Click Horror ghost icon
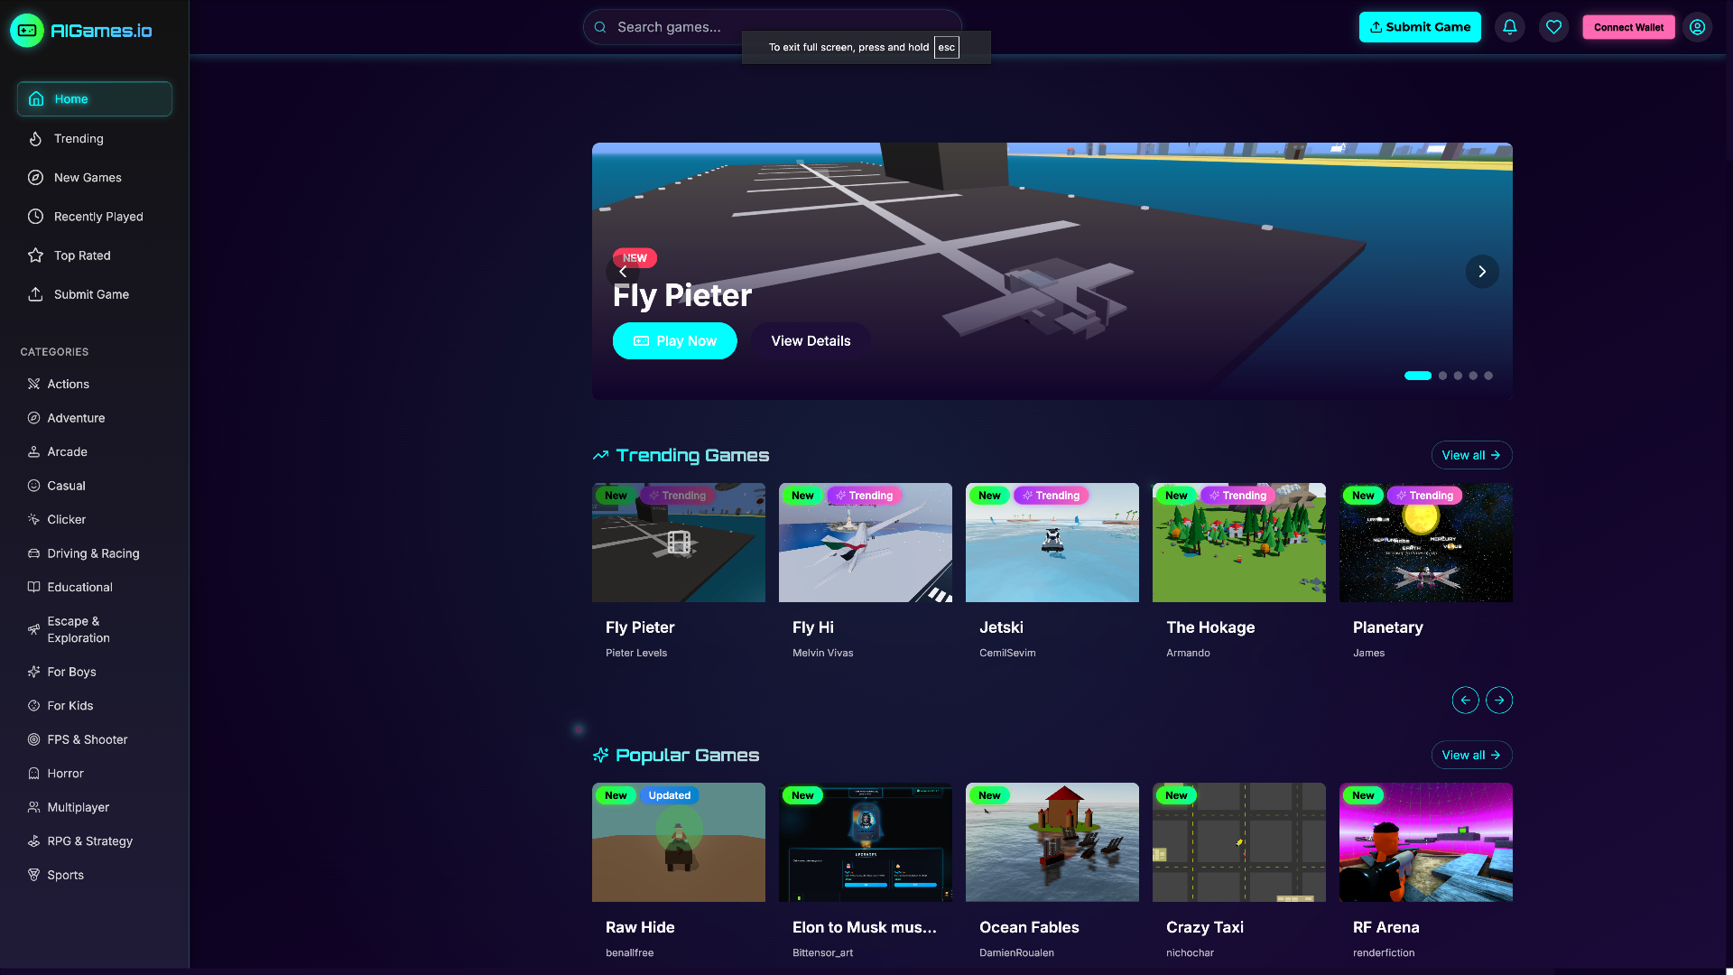 pyautogui.click(x=33, y=773)
